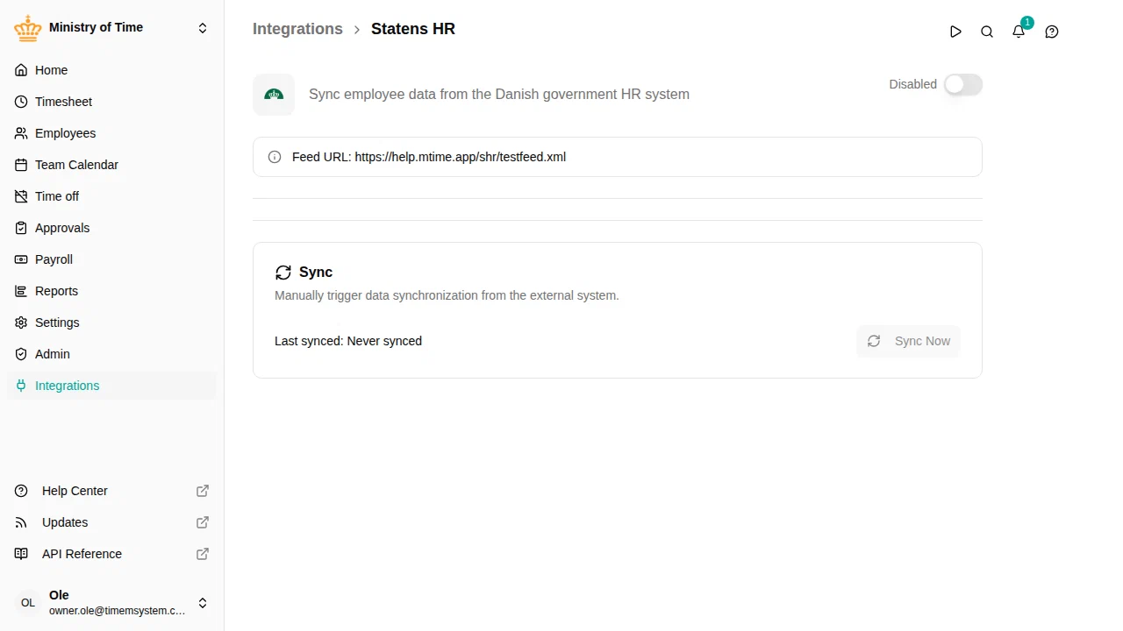The image size is (1123, 631).
Task: Open Approvals in sidebar
Action: [x=111, y=228]
